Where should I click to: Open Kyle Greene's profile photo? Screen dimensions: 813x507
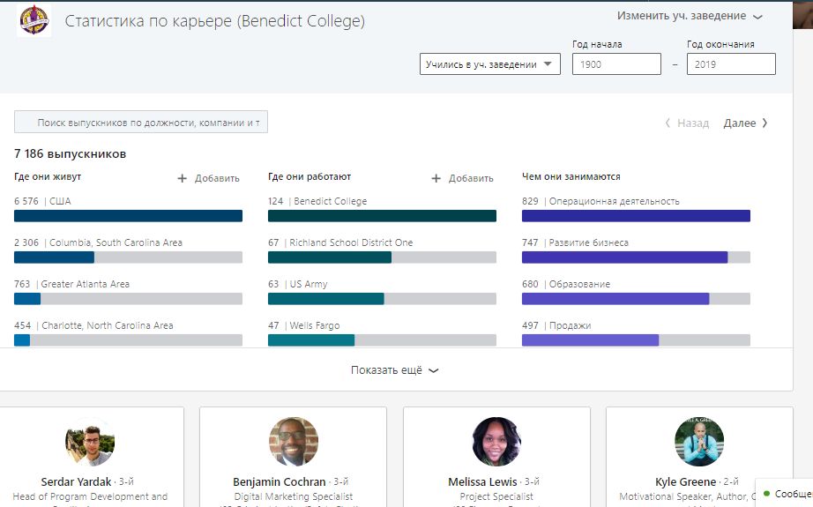coord(699,442)
